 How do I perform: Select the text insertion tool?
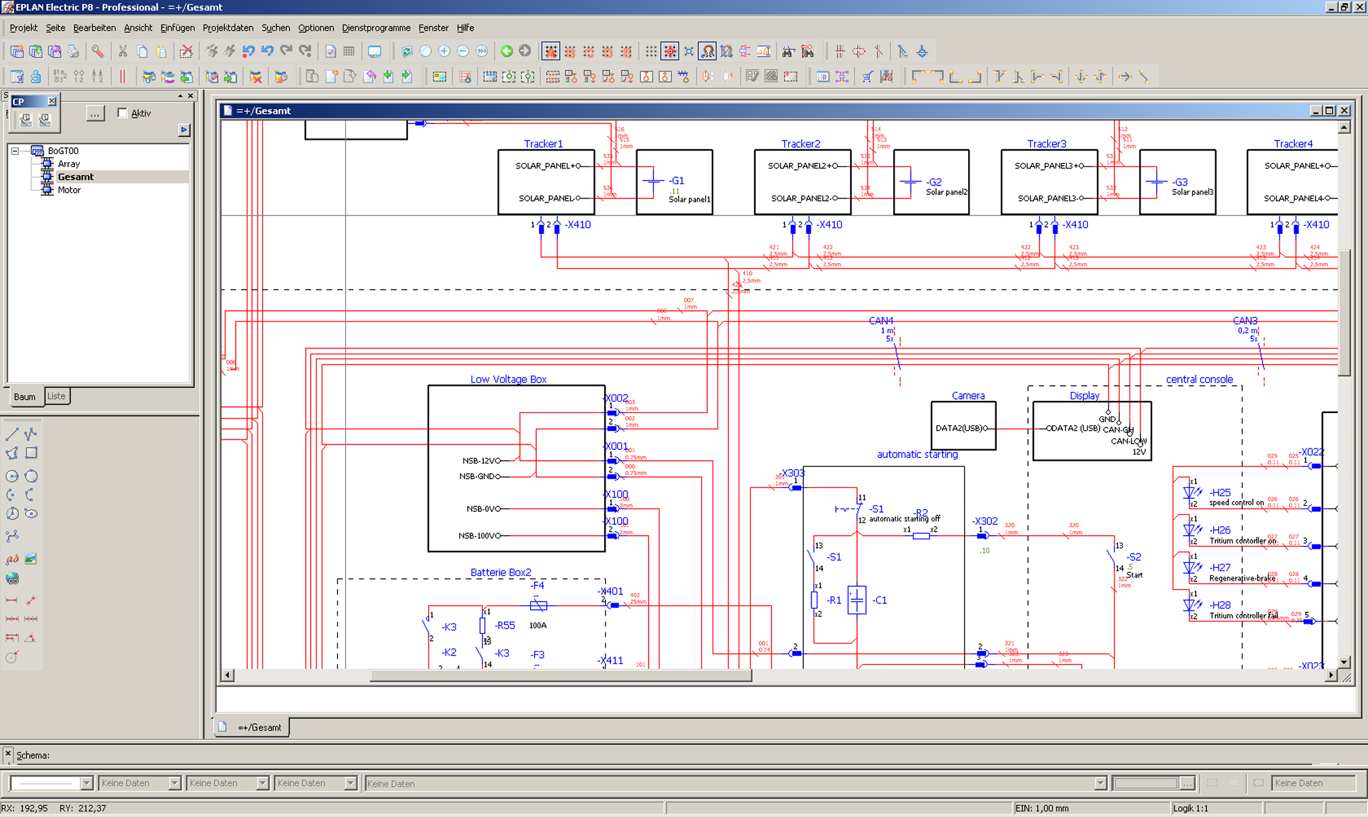12,559
